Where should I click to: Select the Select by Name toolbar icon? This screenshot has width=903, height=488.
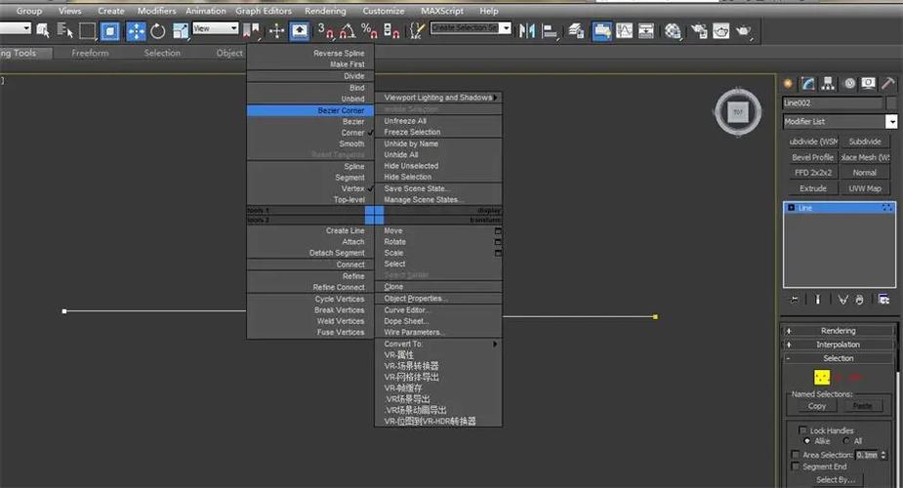(64, 31)
